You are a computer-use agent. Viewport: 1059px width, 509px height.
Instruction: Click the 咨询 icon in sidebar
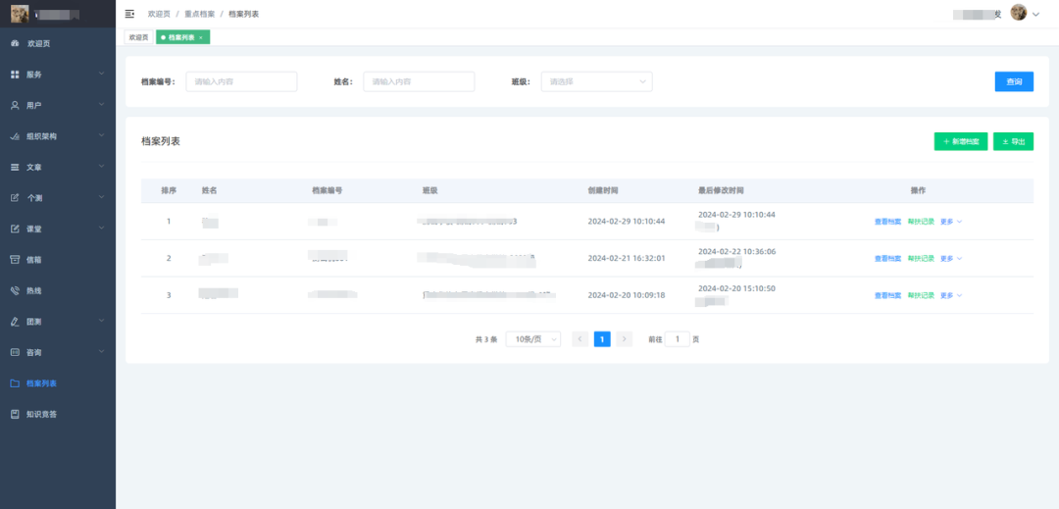click(15, 352)
